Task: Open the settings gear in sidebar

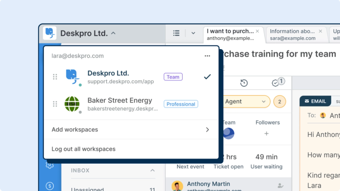Action: [50, 165]
